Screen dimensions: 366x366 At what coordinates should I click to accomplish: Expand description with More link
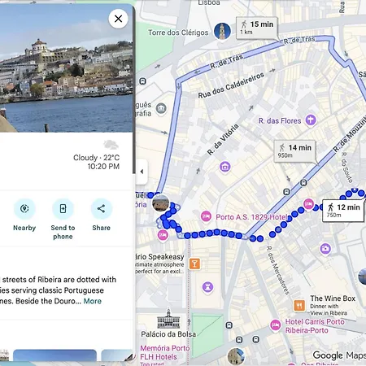tap(93, 301)
